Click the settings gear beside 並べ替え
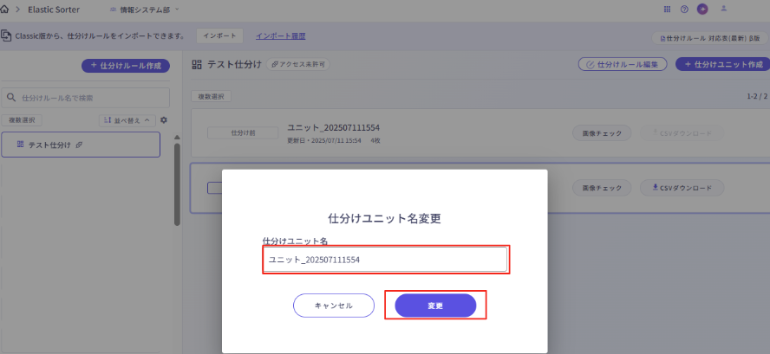 tap(164, 120)
